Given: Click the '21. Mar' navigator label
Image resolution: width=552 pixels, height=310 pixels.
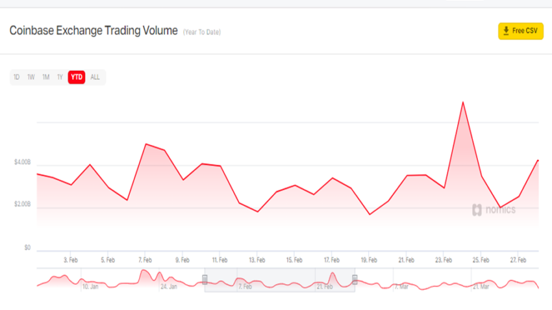Looking at the screenshot, I should (481, 287).
